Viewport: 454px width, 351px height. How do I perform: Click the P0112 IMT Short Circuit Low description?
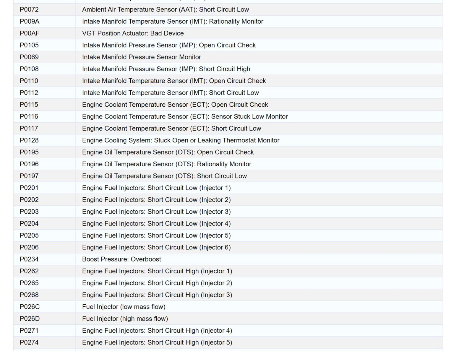pyautogui.click(x=170, y=92)
